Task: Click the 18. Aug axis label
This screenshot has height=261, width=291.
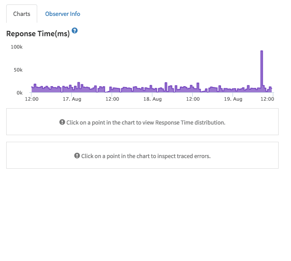Action: coord(152,99)
